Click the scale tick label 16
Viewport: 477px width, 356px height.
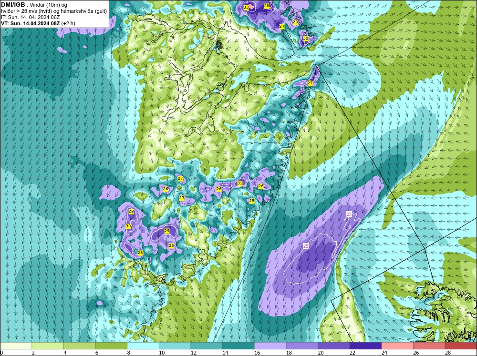coord(257,353)
